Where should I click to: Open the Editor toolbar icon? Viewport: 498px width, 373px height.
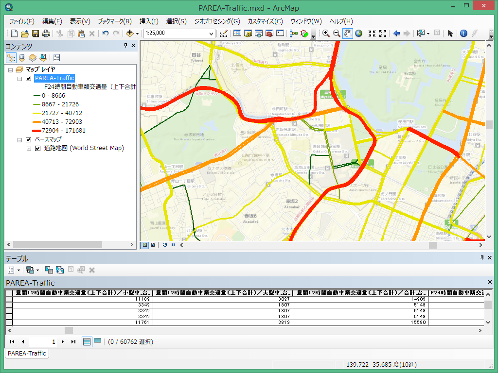[224, 34]
